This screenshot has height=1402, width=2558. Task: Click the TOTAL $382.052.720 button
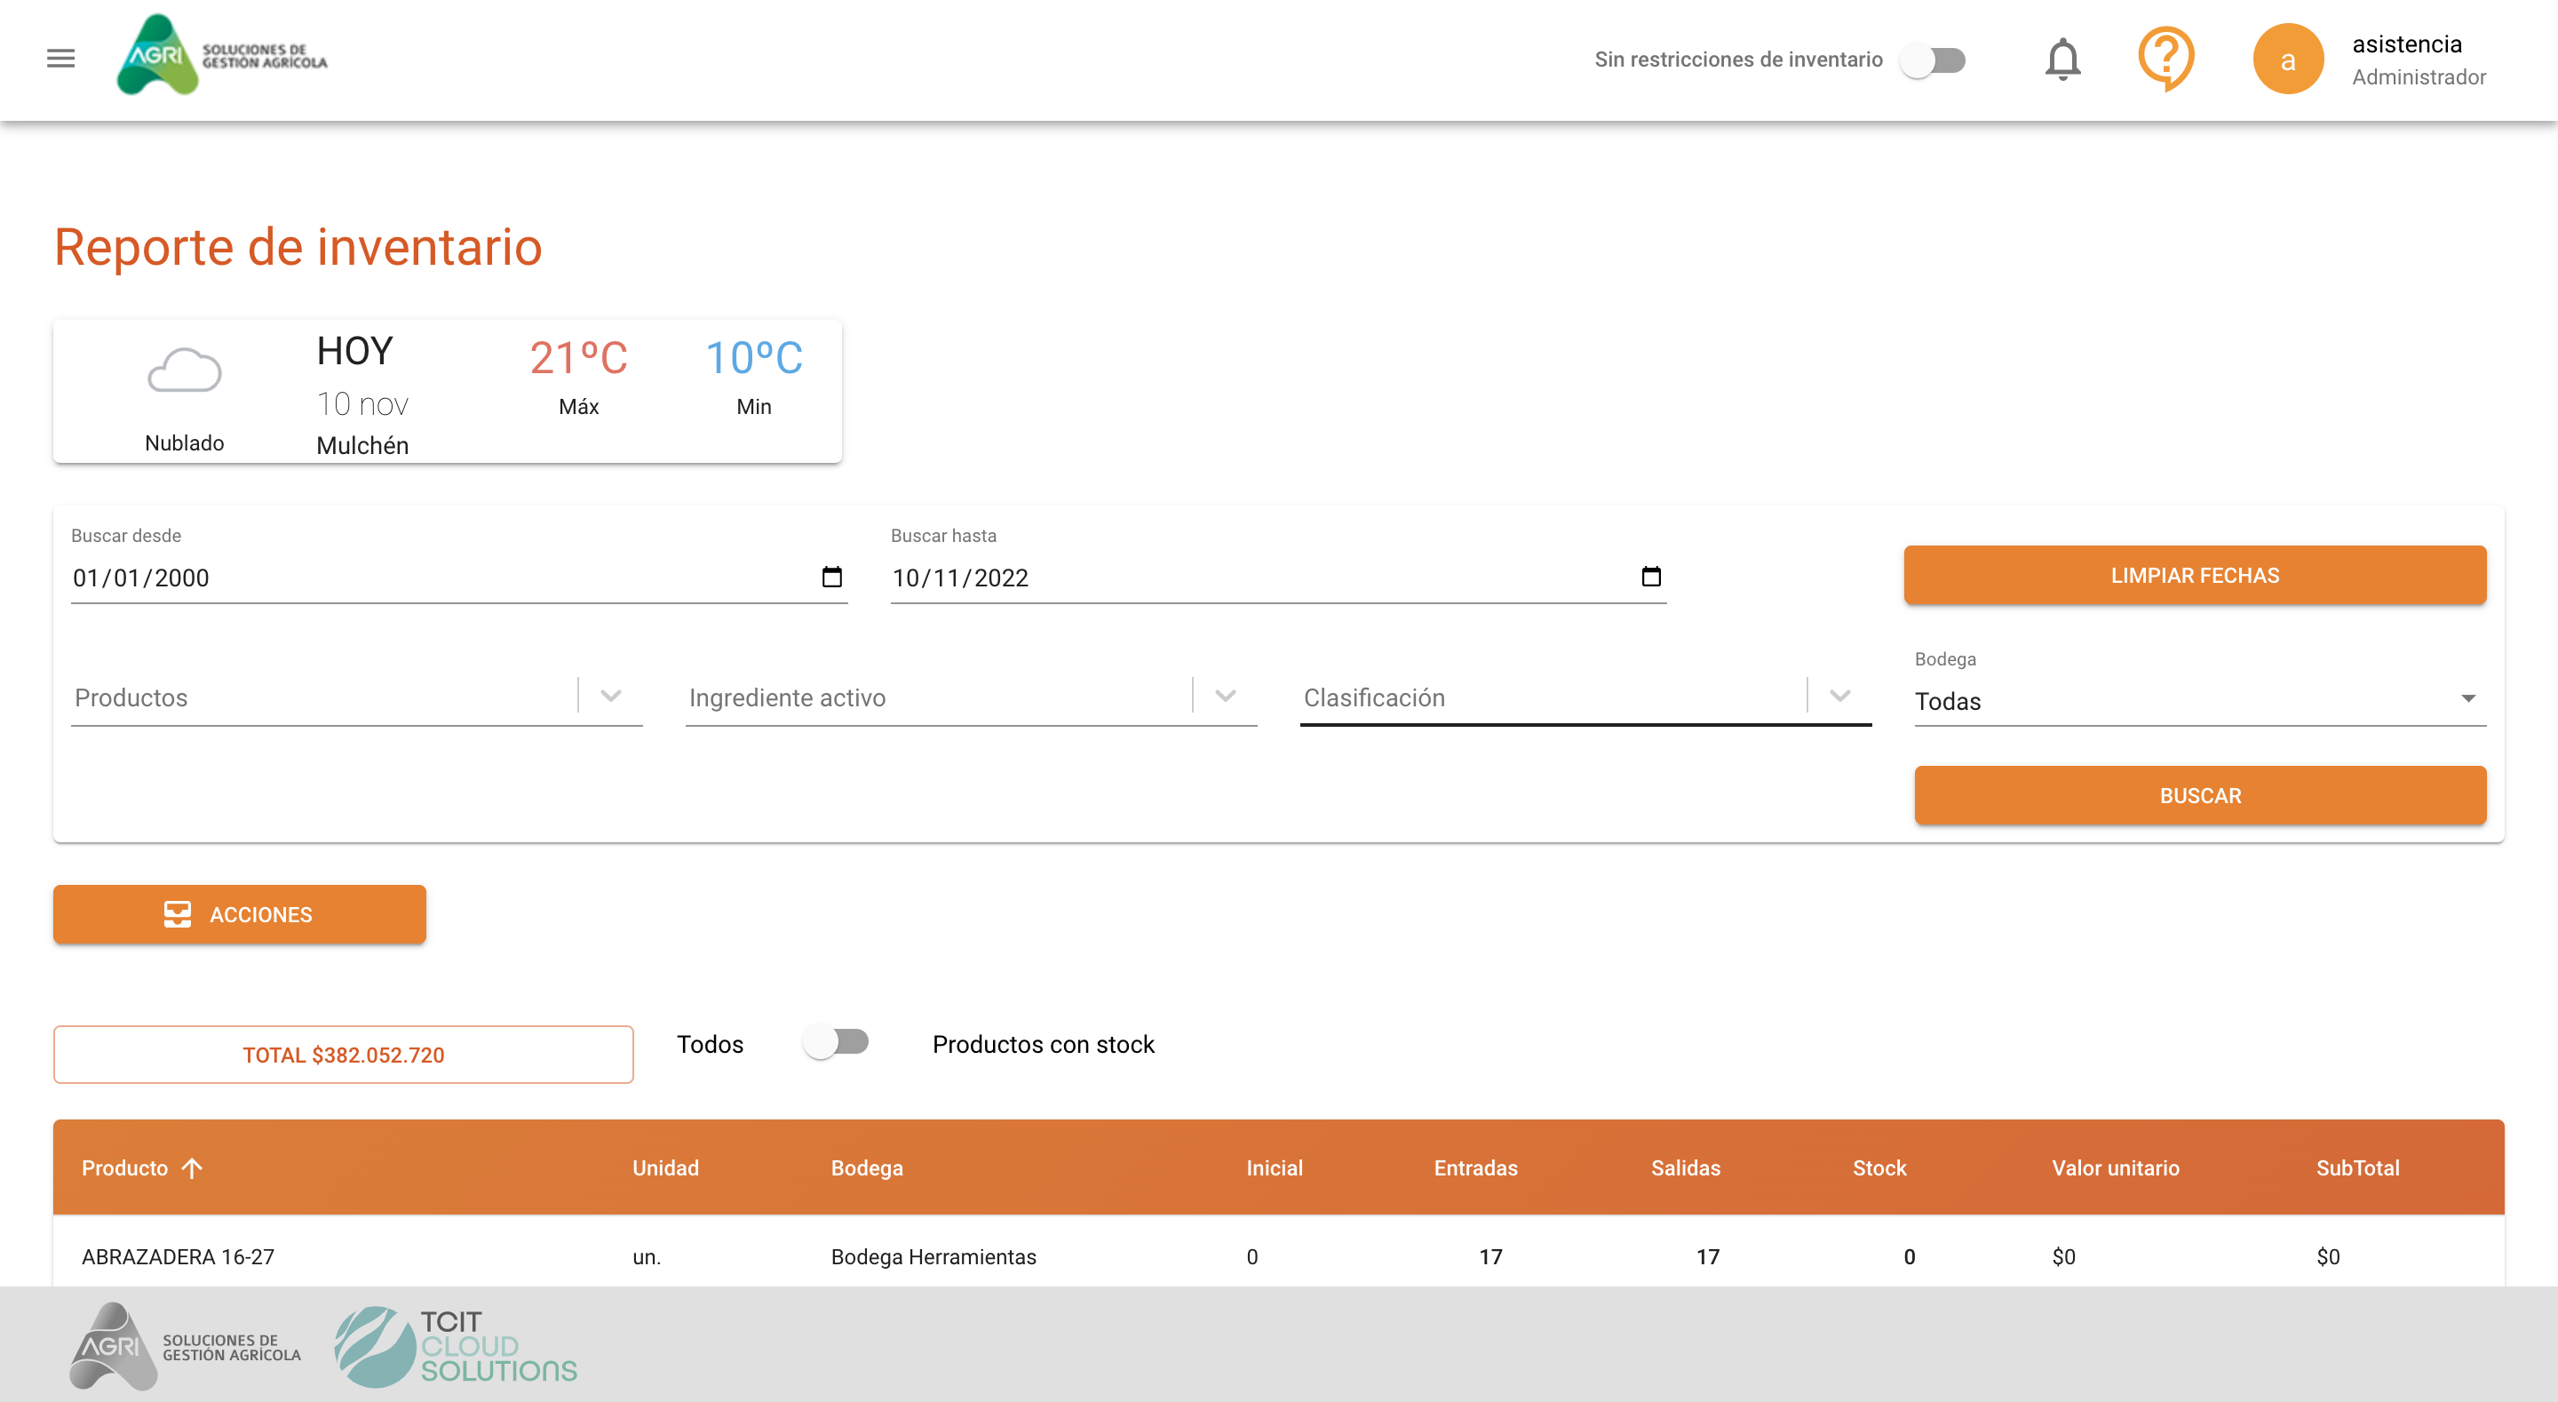(x=343, y=1055)
